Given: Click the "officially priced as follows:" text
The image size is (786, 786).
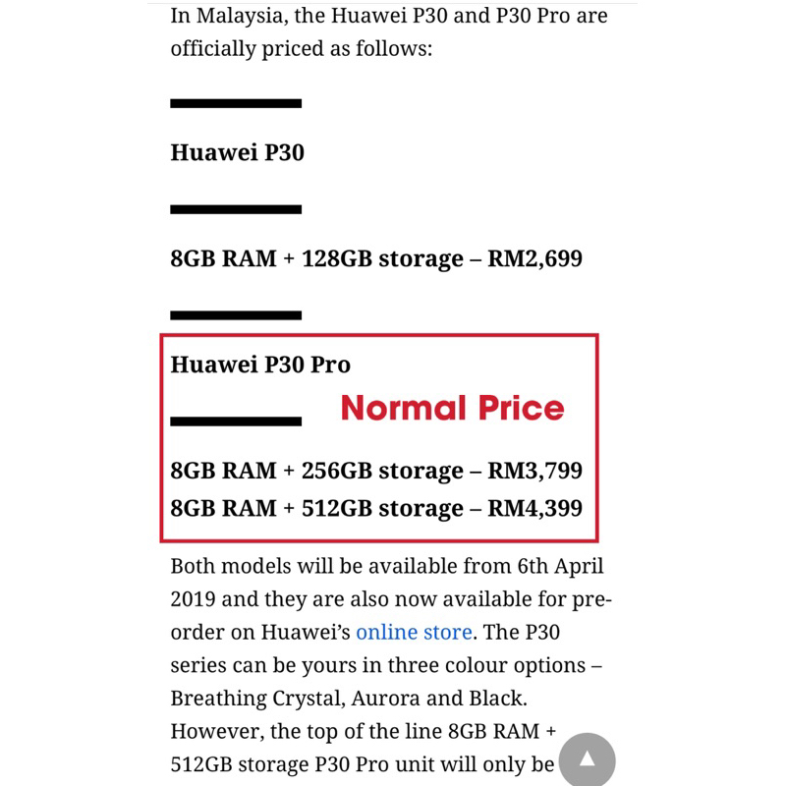Looking at the screenshot, I should pos(301,48).
